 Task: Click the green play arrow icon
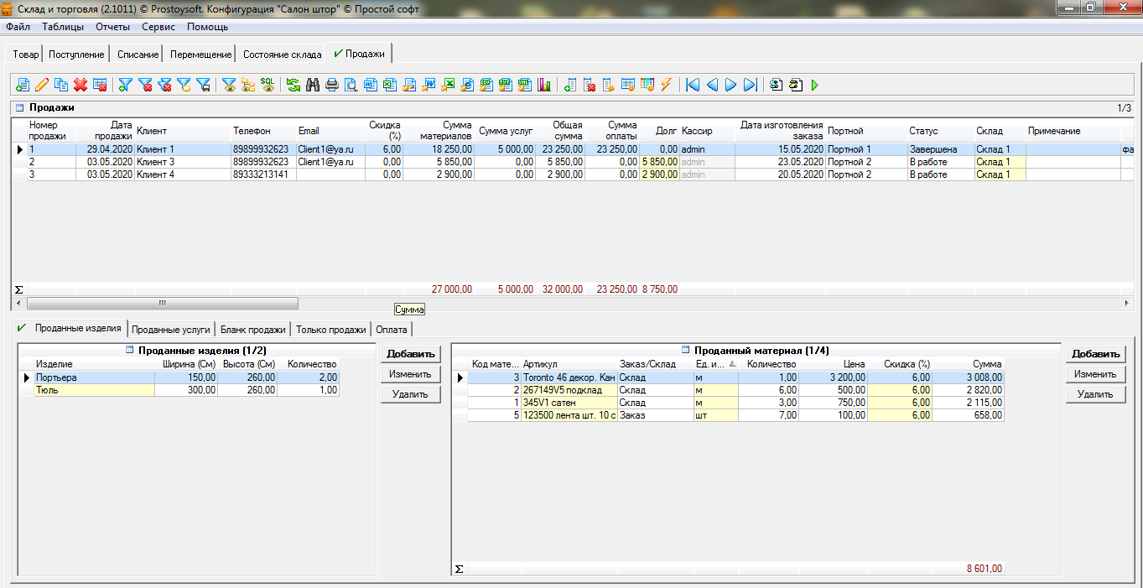(814, 85)
